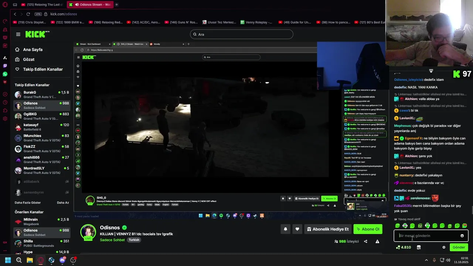473x266 pixels.
Task: Collapse chat with the top arrow icon
Action: tap(431, 71)
